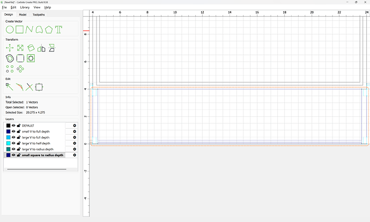This screenshot has width=370, height=222.
Task: Open the Help menu
Action: pyautogui.click(x=48, y=8)
